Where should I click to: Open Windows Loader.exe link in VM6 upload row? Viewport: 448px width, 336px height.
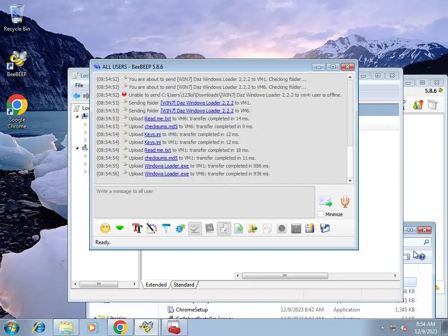pos(167,174)
